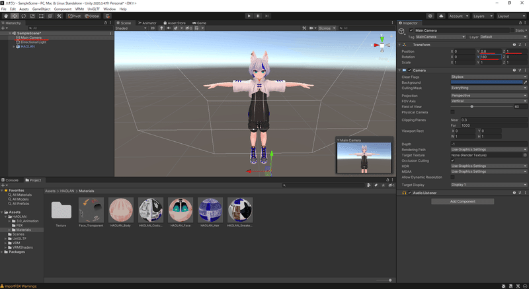The width and height of the screenshot is (529, 289).
Task: Toggle 2D scene view mode
Action: pos(153,28)
